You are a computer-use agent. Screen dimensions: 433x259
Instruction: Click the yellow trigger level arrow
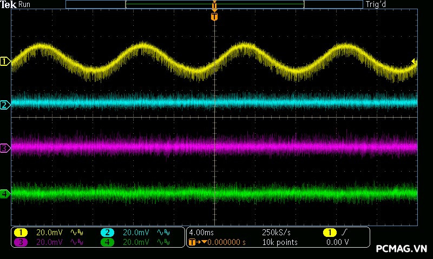point(414,62)
